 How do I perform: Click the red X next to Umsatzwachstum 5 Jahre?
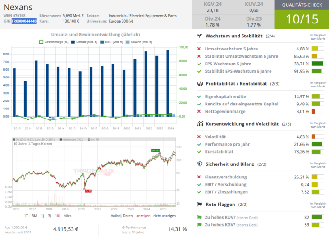point(199,49)
